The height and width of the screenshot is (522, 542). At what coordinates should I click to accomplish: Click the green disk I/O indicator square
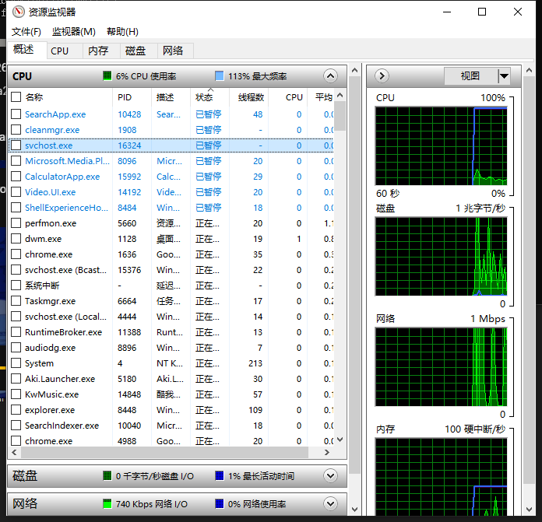point(107,476)
